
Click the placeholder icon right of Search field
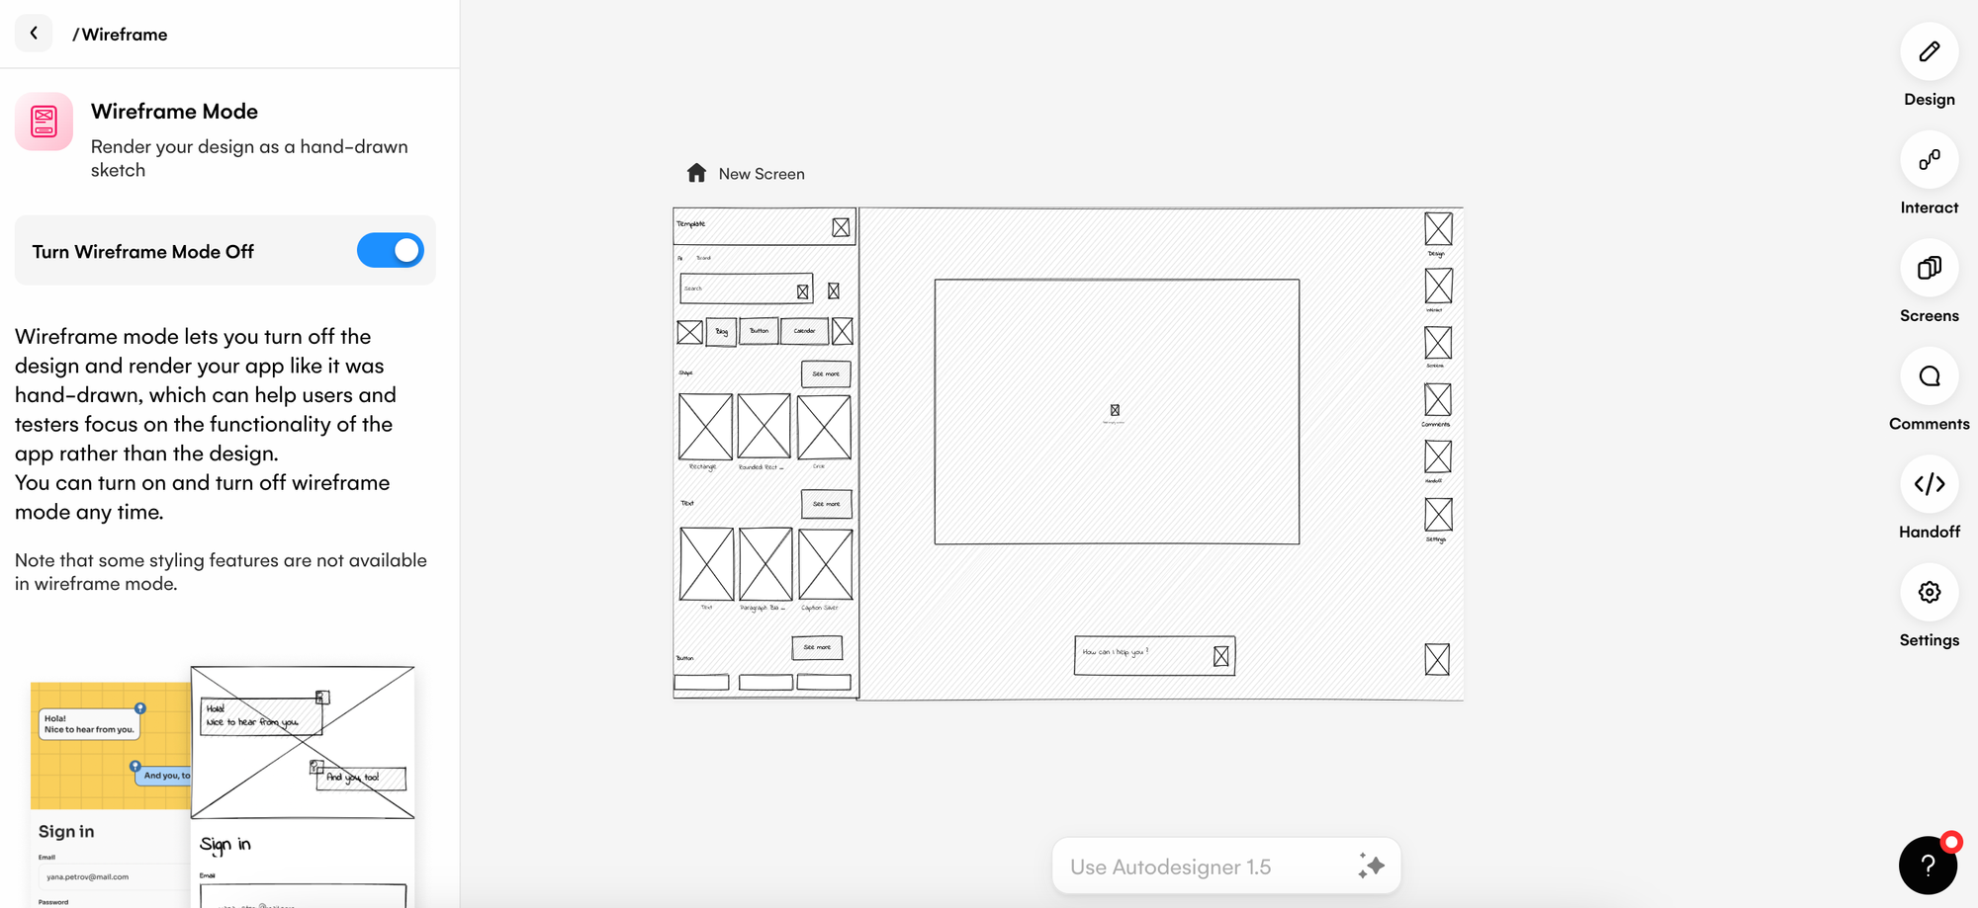pos(833,291)
